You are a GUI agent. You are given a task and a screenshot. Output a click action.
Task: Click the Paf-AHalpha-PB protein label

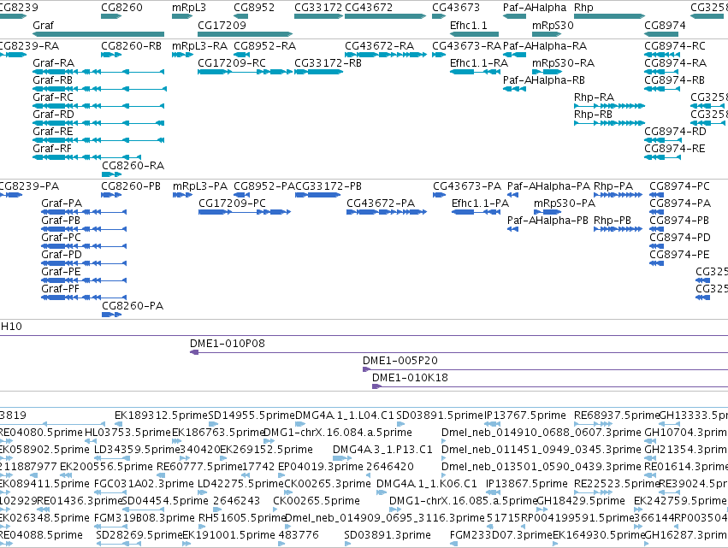tap(547, 221)
